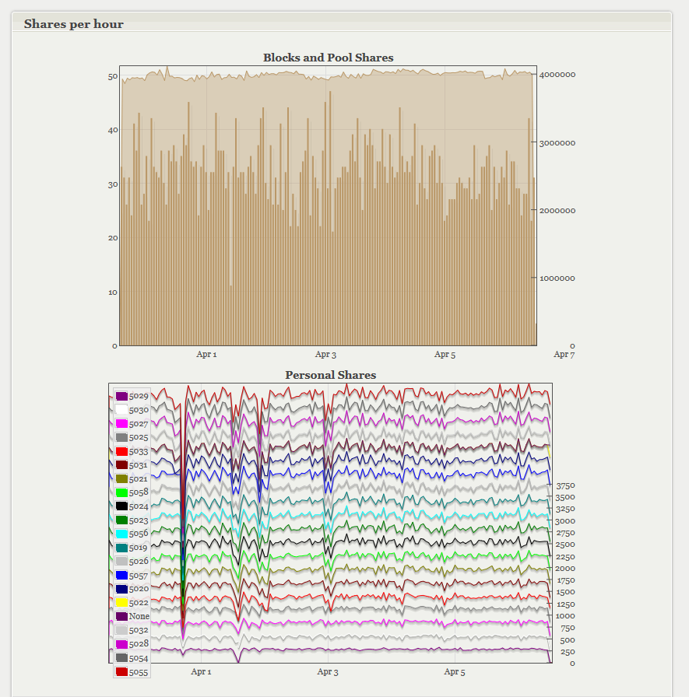
Task: Click the red swatch for series 5055
Action: click(121, 671)
